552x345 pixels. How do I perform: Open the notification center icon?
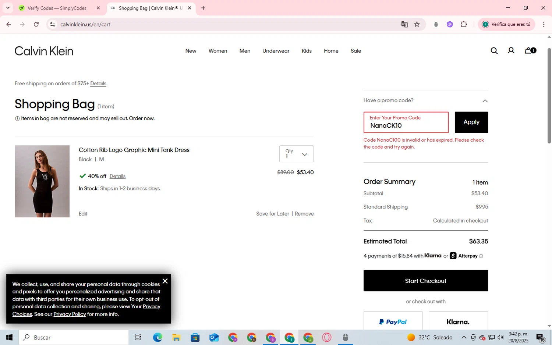[x=541, y=337]
